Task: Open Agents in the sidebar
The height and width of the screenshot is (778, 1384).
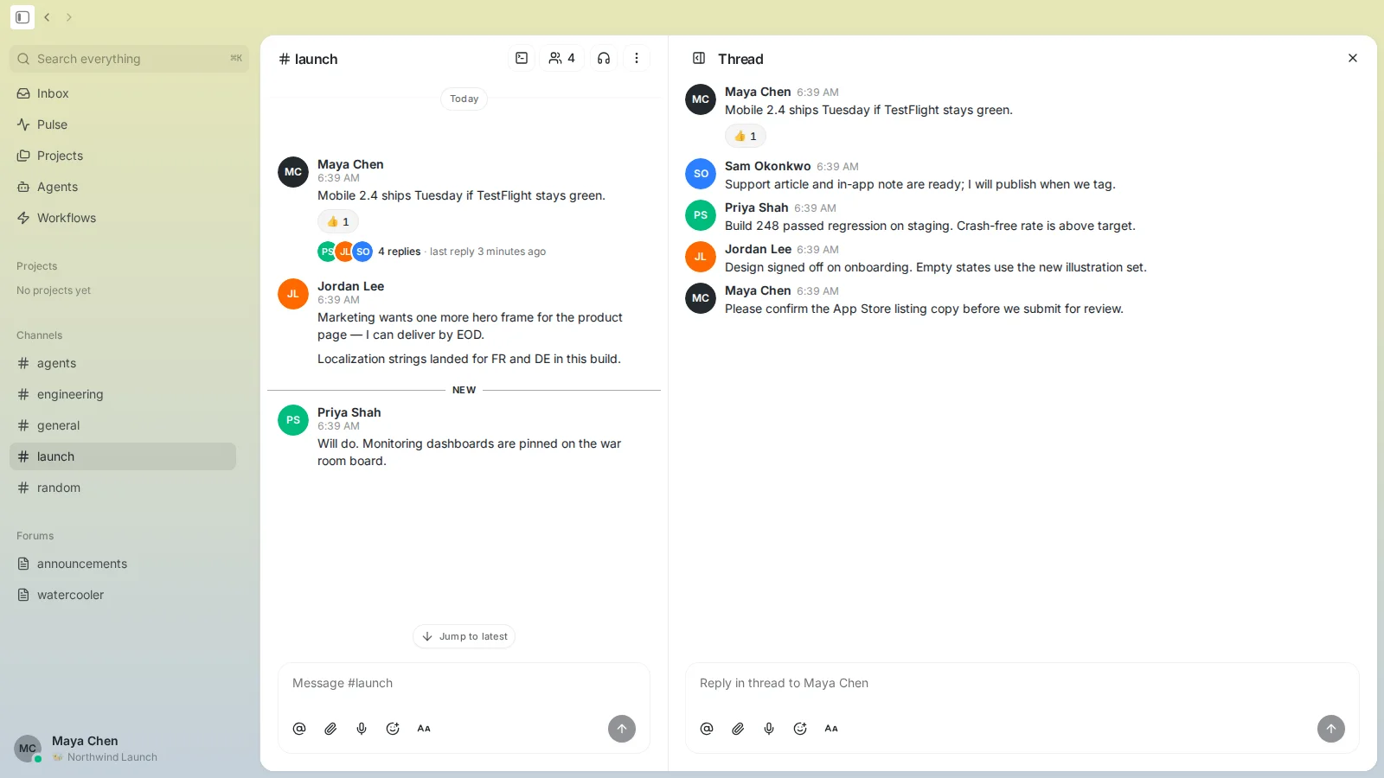Action: (x=123, y=187)
